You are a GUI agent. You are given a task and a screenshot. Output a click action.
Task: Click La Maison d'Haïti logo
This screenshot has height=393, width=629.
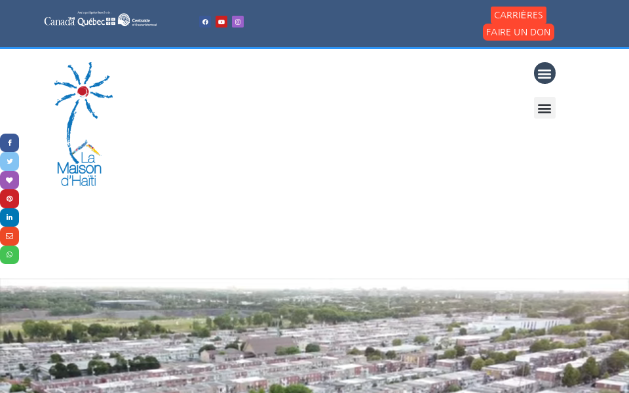coord(83,124)
